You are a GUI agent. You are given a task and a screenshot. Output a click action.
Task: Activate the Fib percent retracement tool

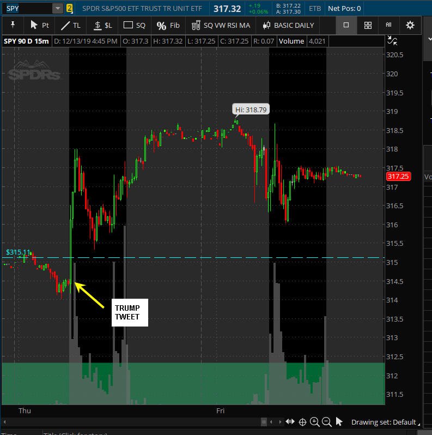click(168, 26)
